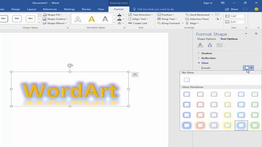Click the Text Outline A button
Screen dimensions: 262x147
pyautogui.click(x=119, y=19)
